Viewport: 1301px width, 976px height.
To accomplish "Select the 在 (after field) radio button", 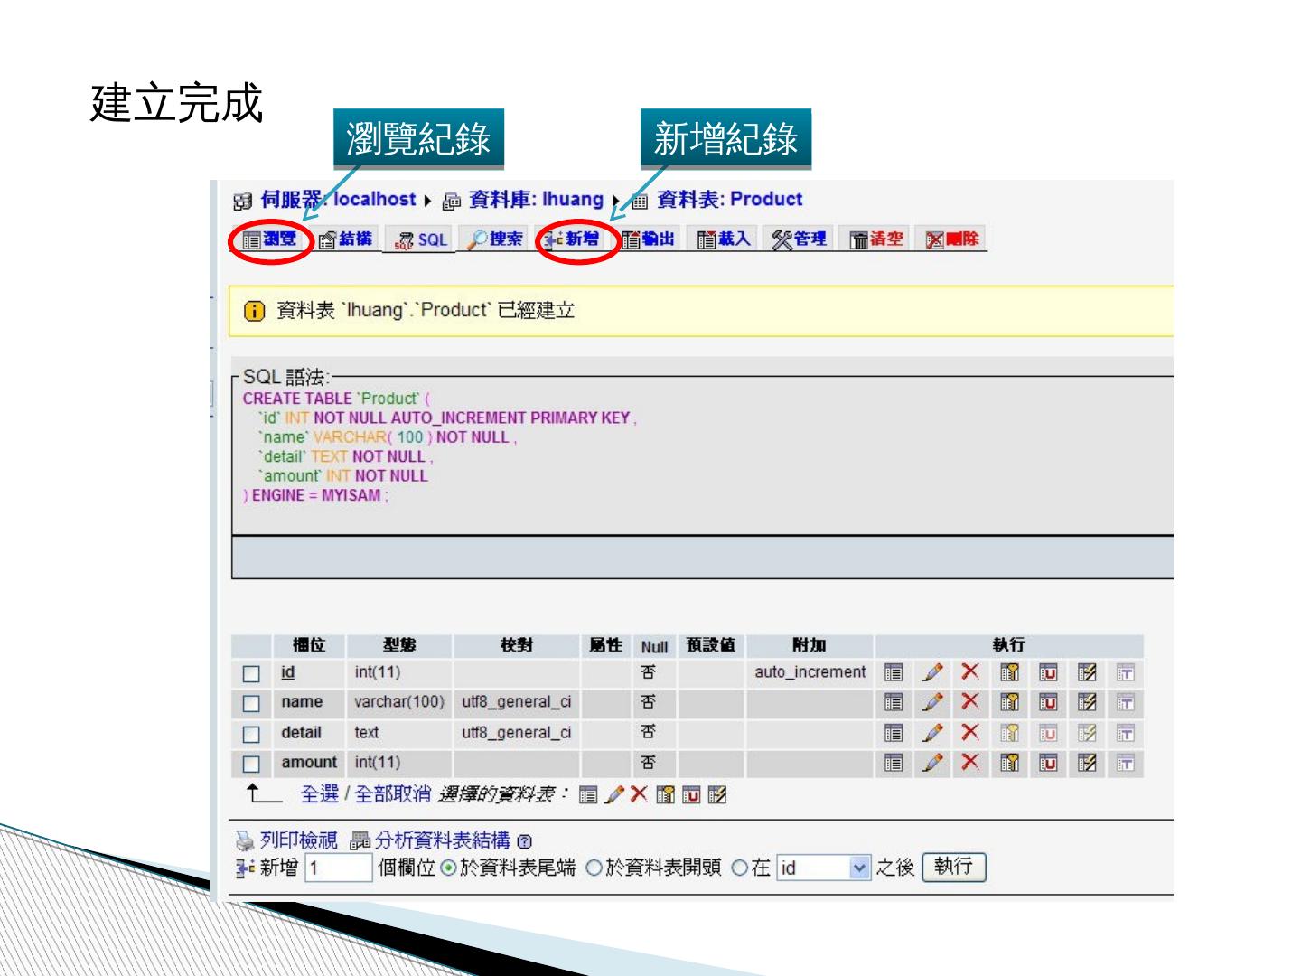I will click(x=739, y=868).
